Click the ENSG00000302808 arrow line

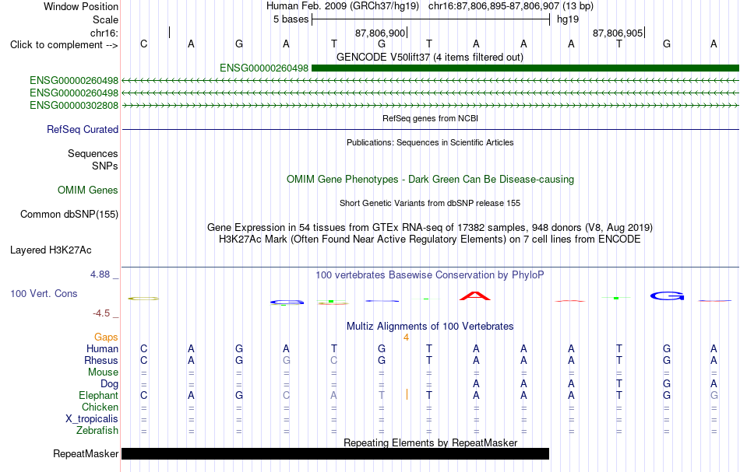click(x=431, y=106)
